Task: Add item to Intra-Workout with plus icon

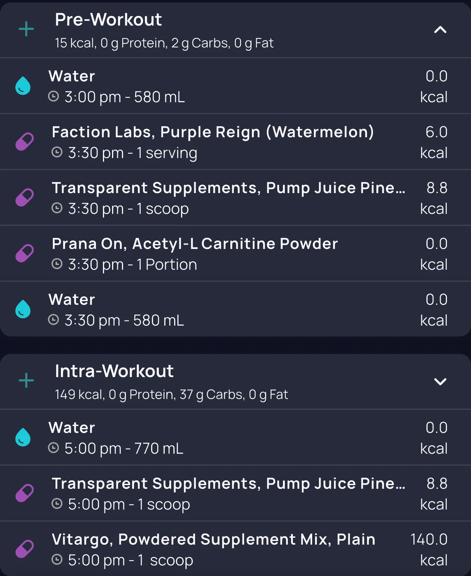Action: pos(26,381)
